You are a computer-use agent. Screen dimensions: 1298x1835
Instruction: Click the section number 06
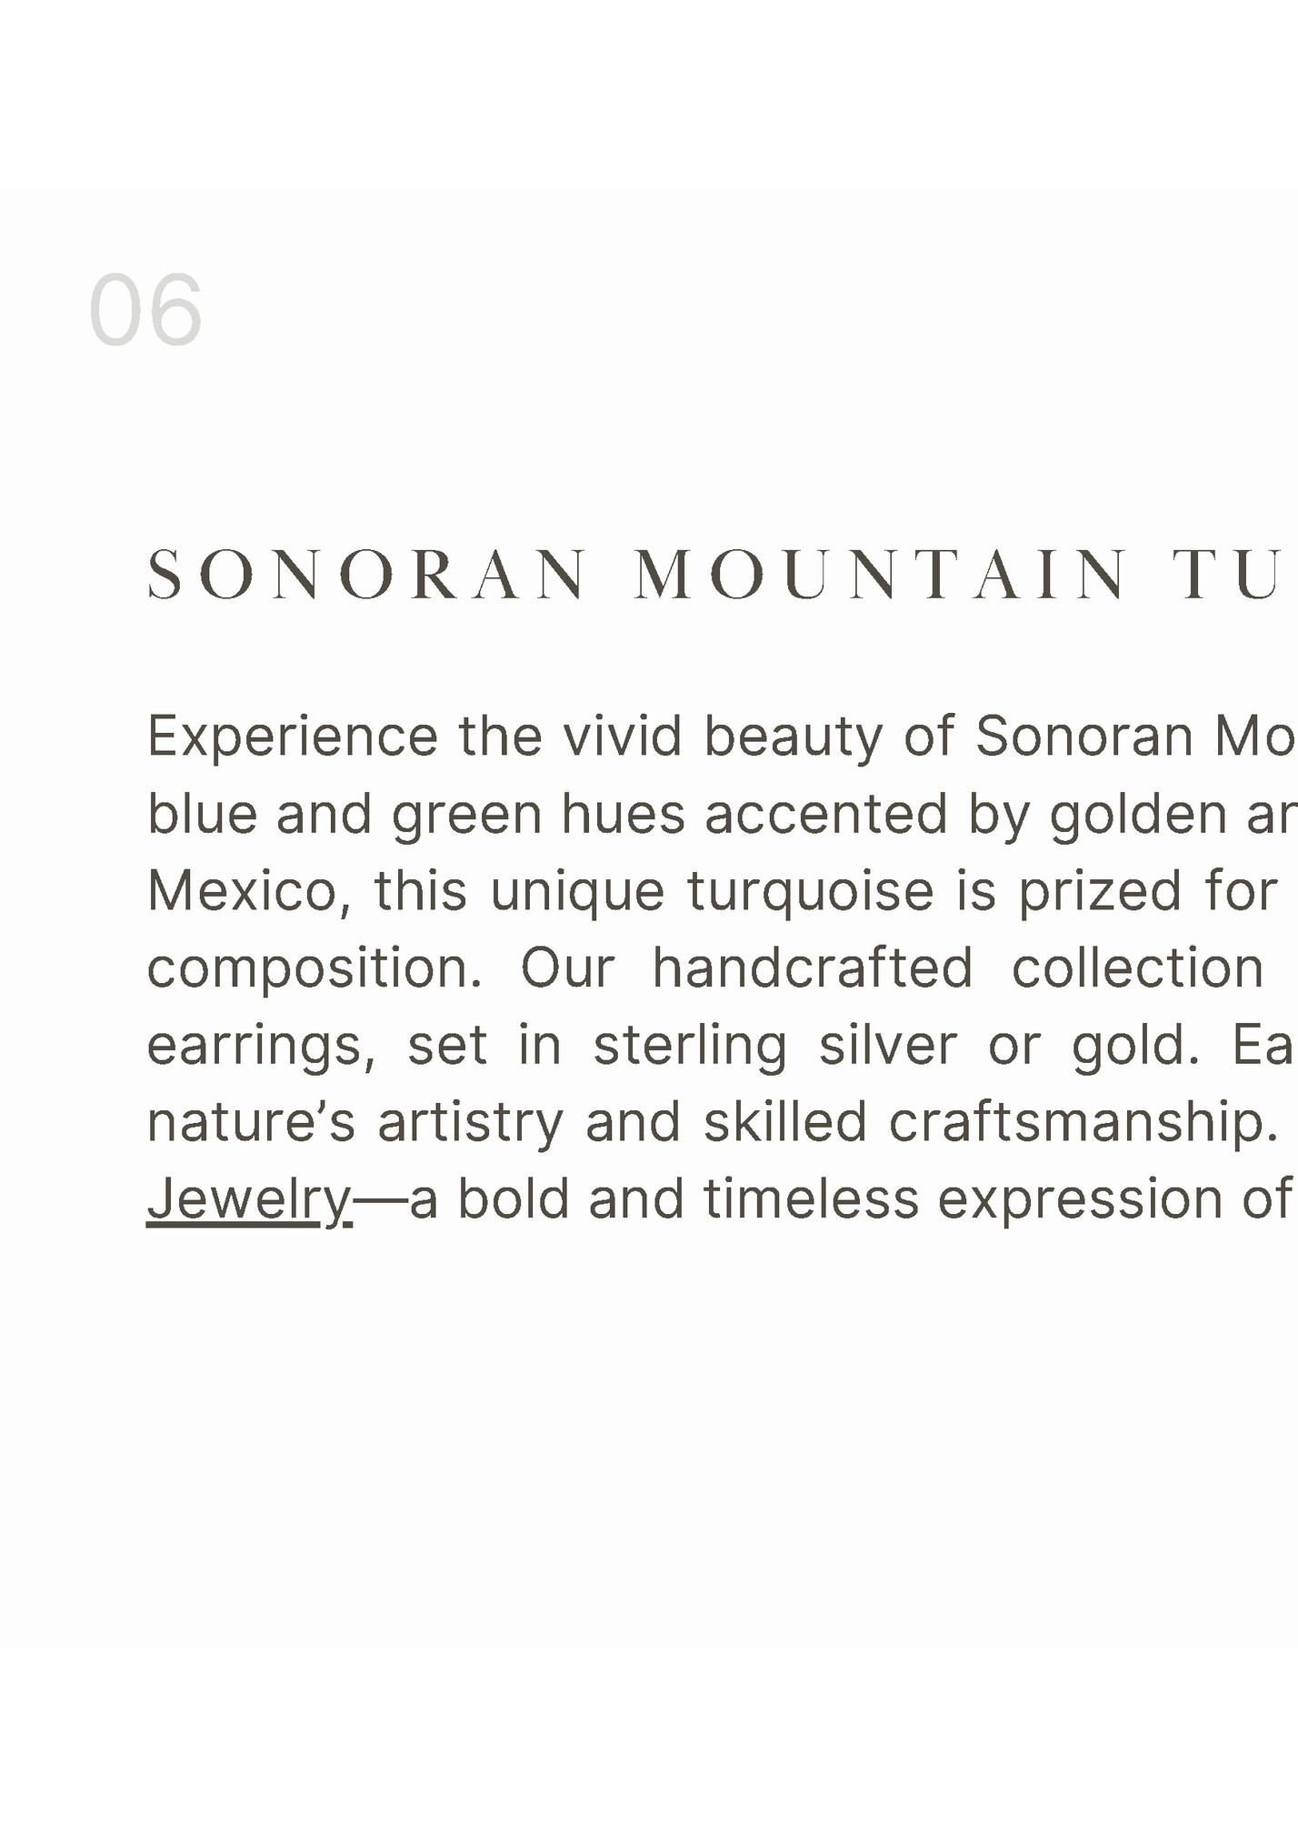pos(145,311)
